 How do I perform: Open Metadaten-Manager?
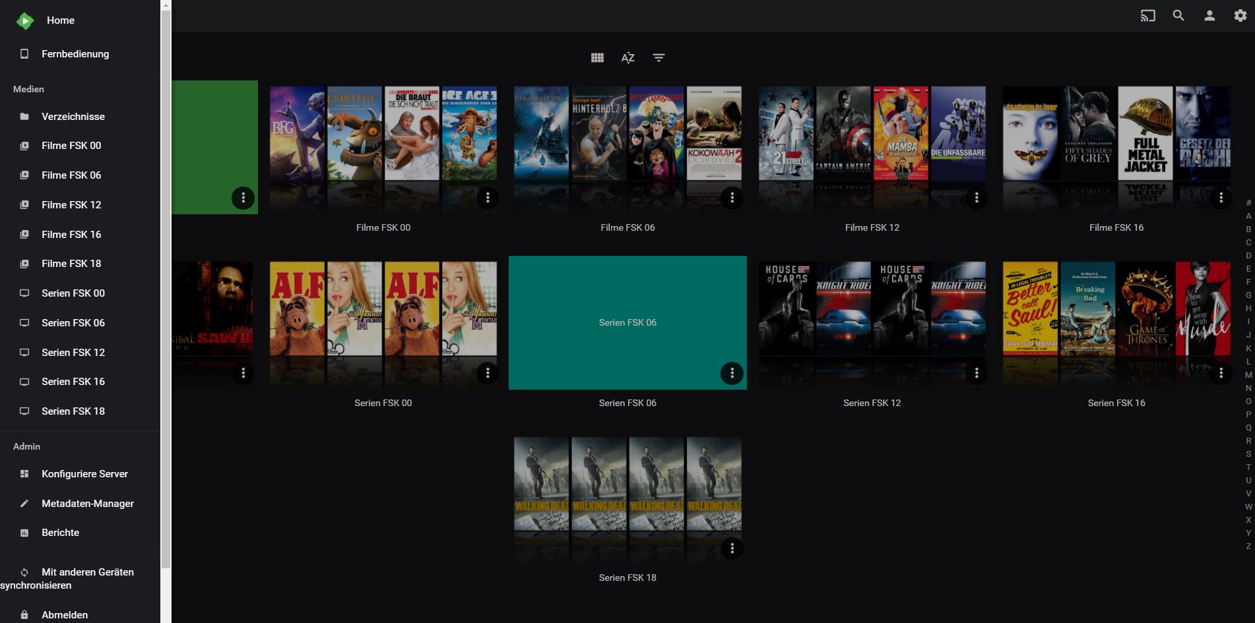(80, 504)
